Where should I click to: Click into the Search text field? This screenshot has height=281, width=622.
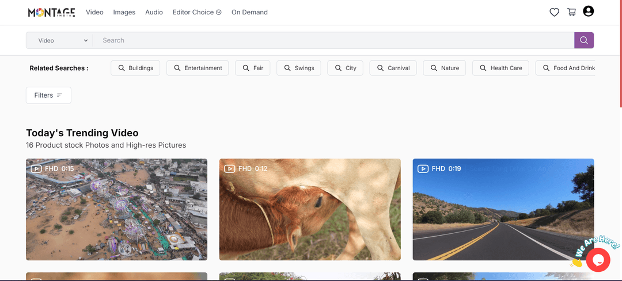tap(334, 40)
